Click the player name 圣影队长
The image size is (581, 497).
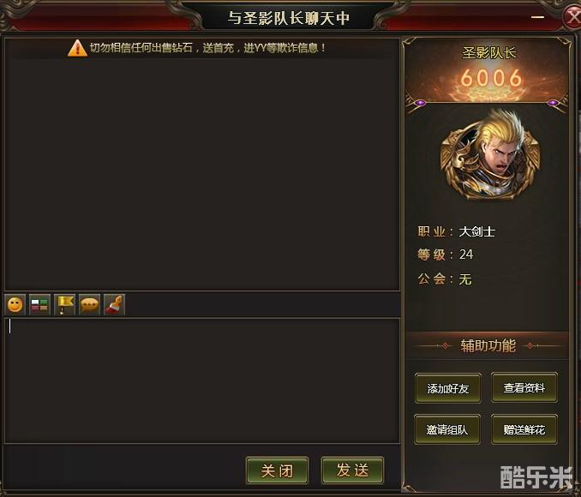[489, 52]
